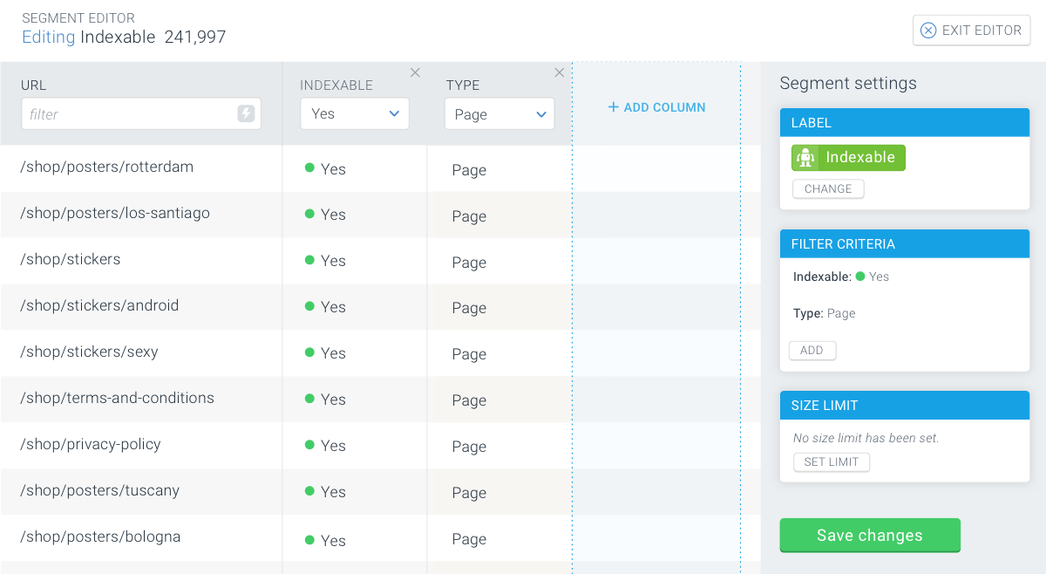Click the green Save changes button

click(x=870, y=535)
